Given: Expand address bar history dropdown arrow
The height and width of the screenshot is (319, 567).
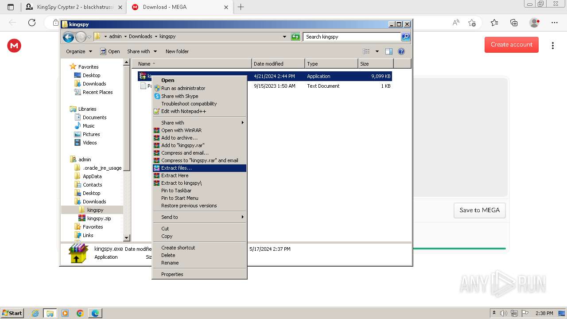Looking at the screenshot, I should coord(284,37).
